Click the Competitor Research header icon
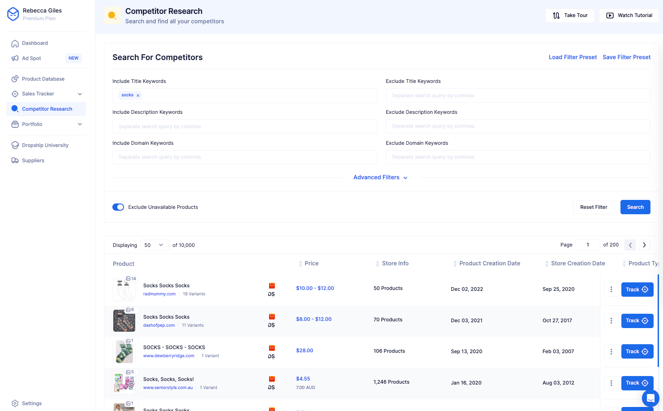663x411 pixels. tap(112, 16)
